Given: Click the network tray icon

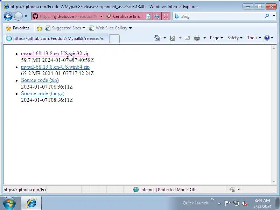Looking at the screenshot, I should point(236,203).
